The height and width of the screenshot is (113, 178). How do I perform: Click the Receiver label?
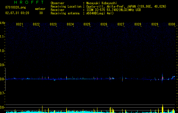pyautogui.click(x=57, y=10)
